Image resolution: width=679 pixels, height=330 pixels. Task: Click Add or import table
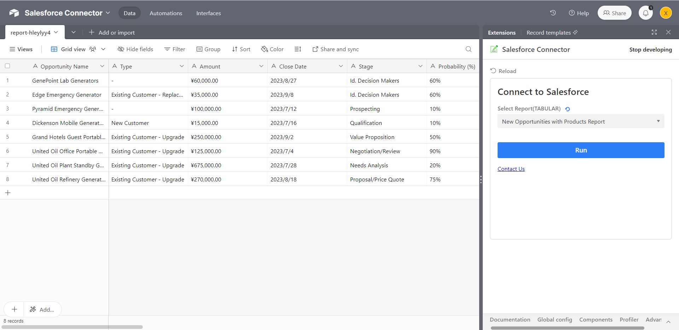coord(112,32)
